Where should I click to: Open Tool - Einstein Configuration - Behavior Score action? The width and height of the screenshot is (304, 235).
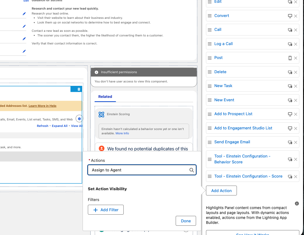242,159
